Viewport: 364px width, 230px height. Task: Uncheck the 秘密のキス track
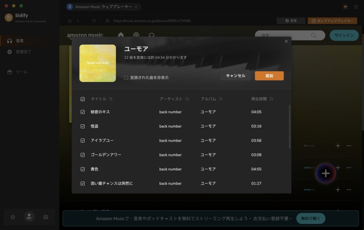[x=83, y=112]
